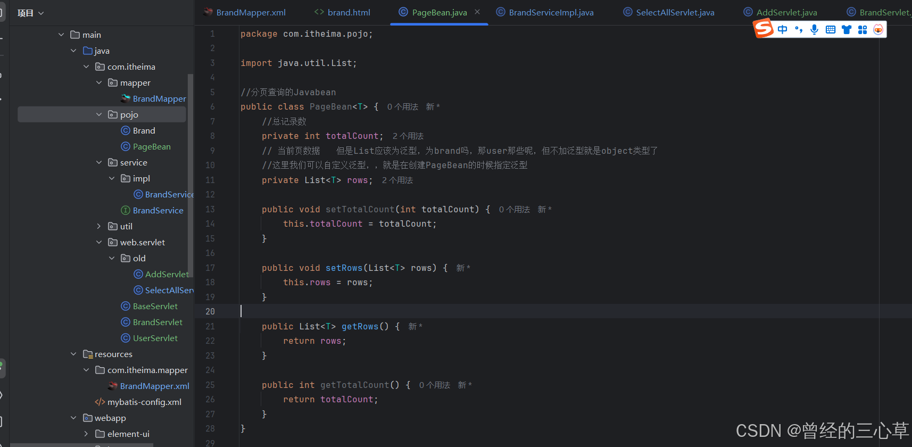The width and height of the screenshot is (912, 447).
Task: Close the PageBean.java tab
Action: pyautogui.click(x=477, y=12)
